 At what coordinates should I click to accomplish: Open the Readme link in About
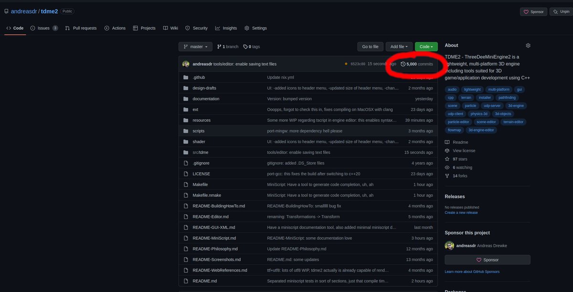click(x=456, y=142)
